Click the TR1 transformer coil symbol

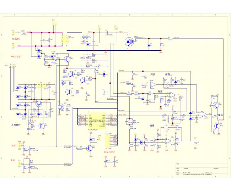point(85,37)
